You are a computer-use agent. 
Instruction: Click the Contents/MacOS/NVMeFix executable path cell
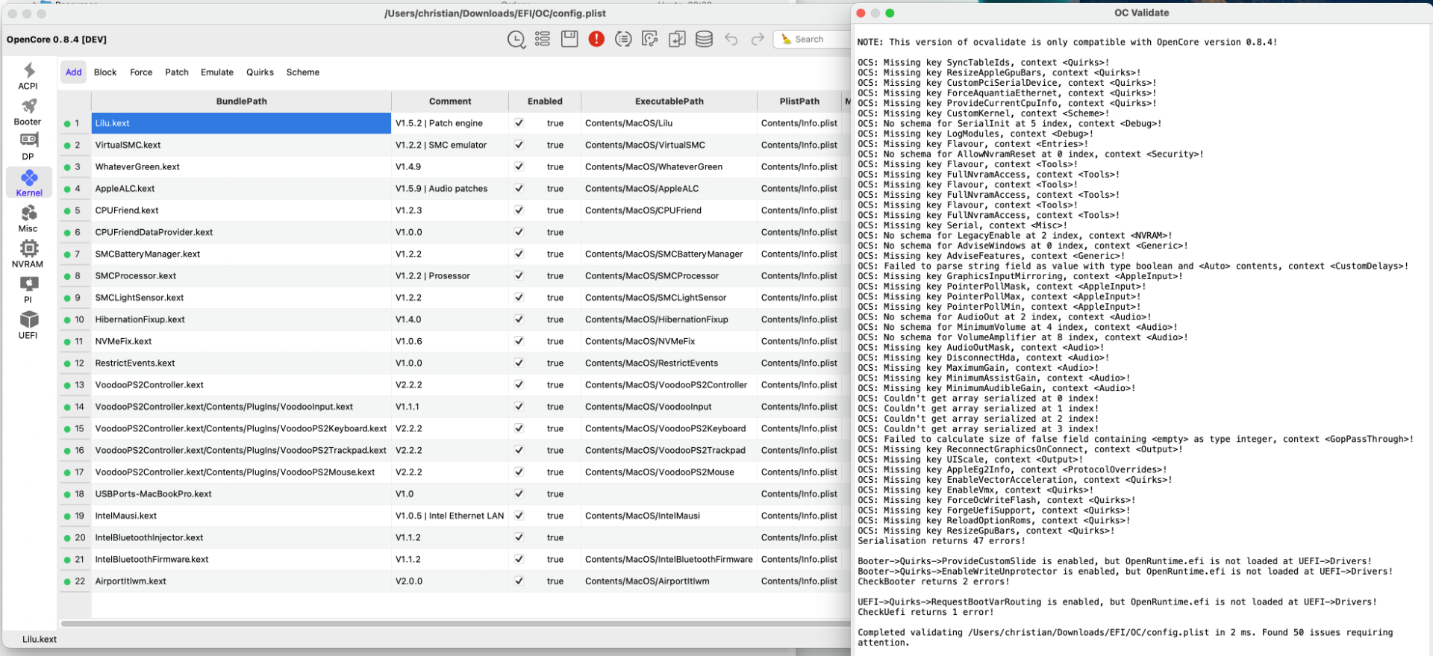click(669, 341)
